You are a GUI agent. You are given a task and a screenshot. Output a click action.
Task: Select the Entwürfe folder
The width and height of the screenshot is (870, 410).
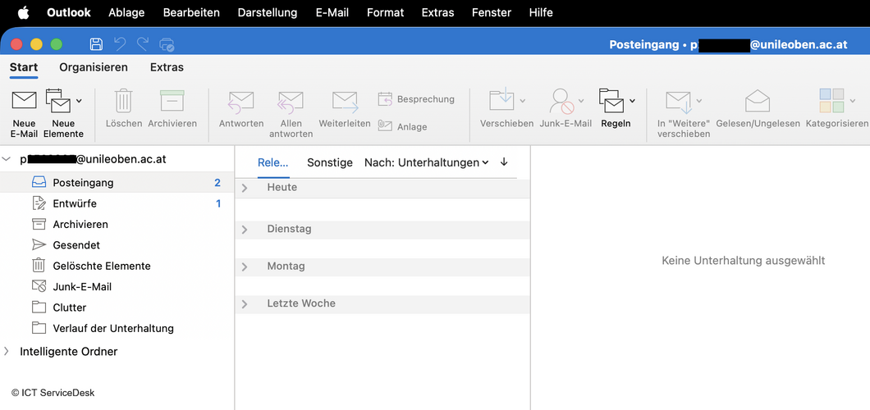point(117,203)
